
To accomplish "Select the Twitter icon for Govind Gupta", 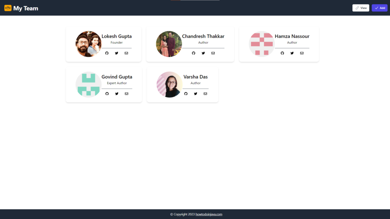I will click(117, 94).
